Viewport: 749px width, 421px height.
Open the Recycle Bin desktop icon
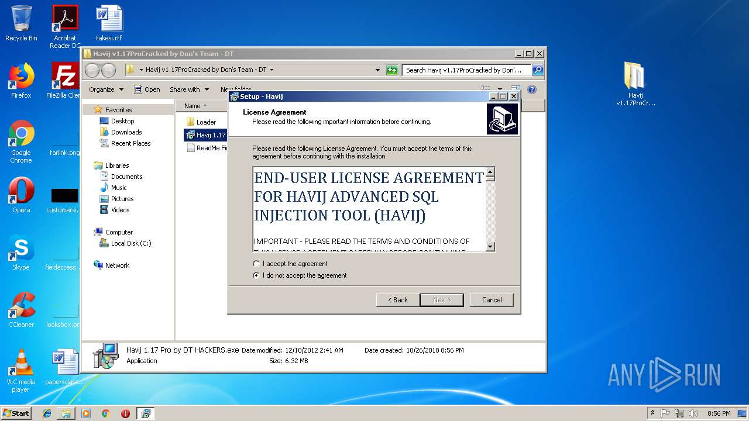click(x=21, y=23)
